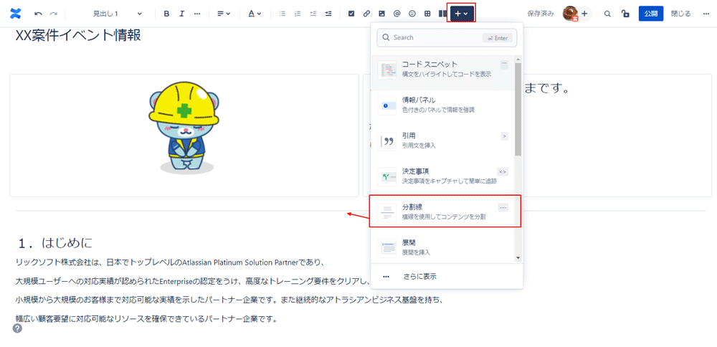This screenshot has height=347, width=717.
Task: Click the line starting with 大規模ユーザーへの対応実績
Action: (191, 281)
